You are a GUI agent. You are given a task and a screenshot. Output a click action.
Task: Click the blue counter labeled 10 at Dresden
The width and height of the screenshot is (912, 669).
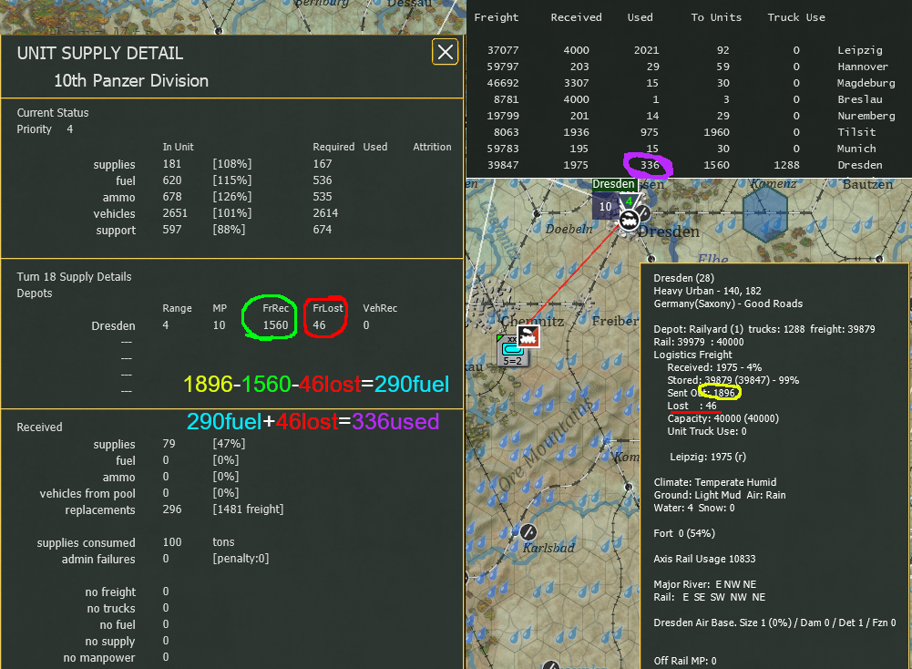point(605,206)
